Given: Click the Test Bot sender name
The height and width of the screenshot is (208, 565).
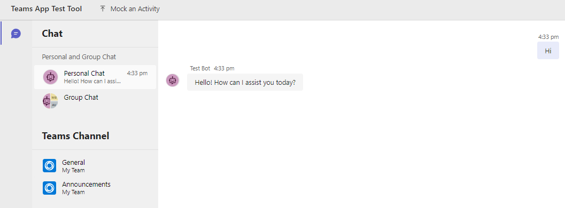Looking at the screenshot, I should [200, 68].
